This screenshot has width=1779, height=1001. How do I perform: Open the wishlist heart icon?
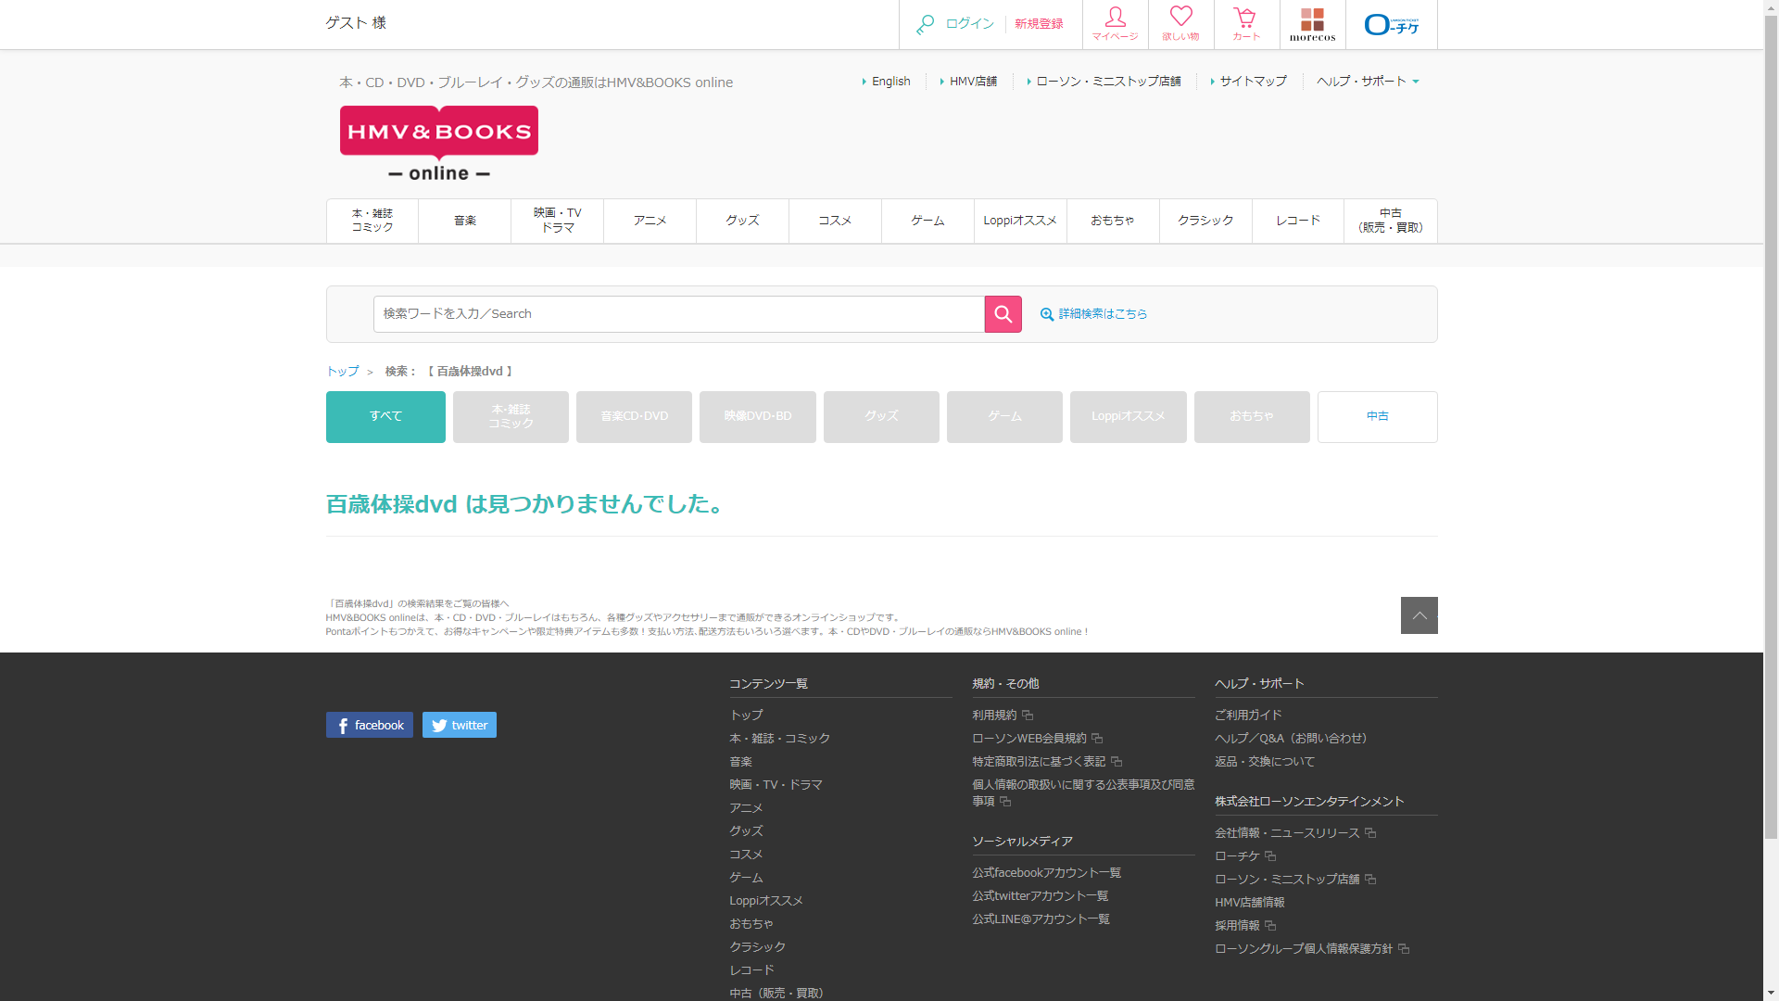click(1180, 24)
